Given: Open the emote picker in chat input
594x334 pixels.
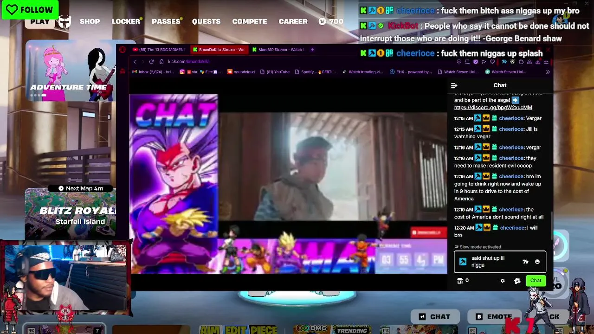Looking at the screenshot, I should click(x=537, y=262).
